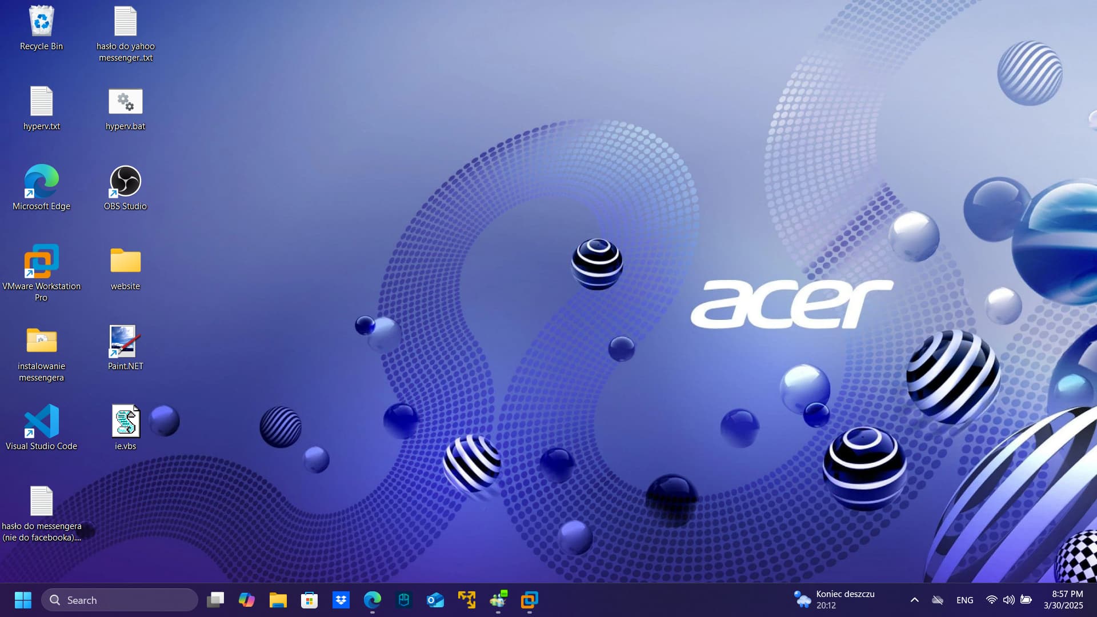This screenshot has width=1097, height=617.
Task: Open Wi-Fi network quick settings
Action: click(991, 600)
